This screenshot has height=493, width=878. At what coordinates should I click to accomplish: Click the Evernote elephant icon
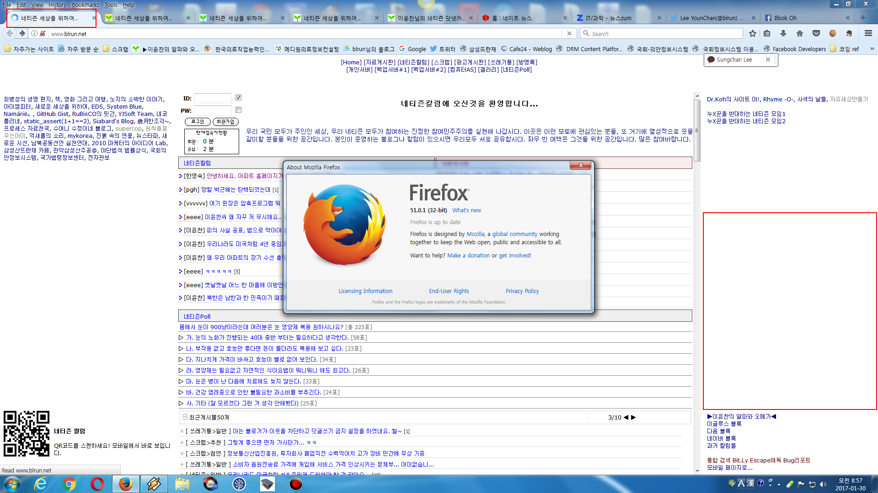(x=849, y=33)
